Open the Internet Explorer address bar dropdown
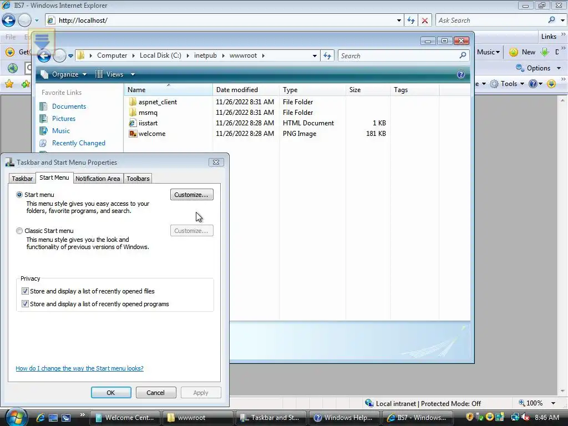The width and height of the screenshot is (568, 426). (x=399, y=21)
